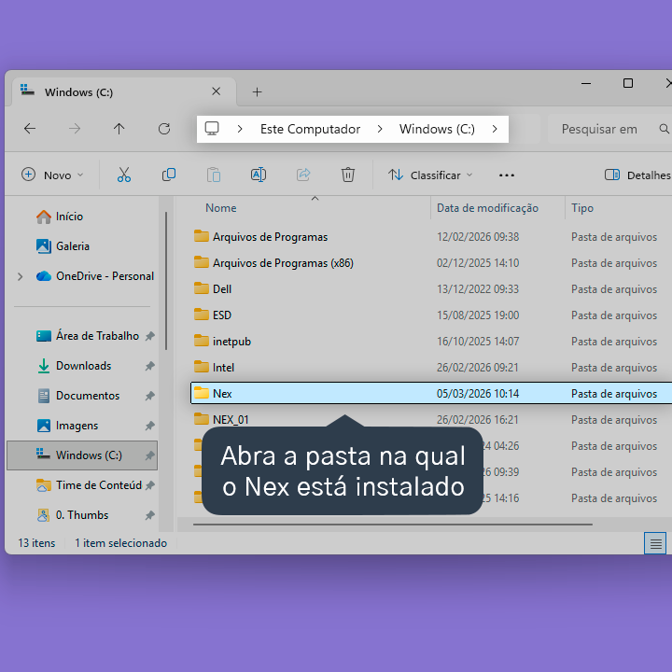Viewport: 672px width, 672px height.
Task: Expand chevron after Este Computador
Action: [380, 129]
